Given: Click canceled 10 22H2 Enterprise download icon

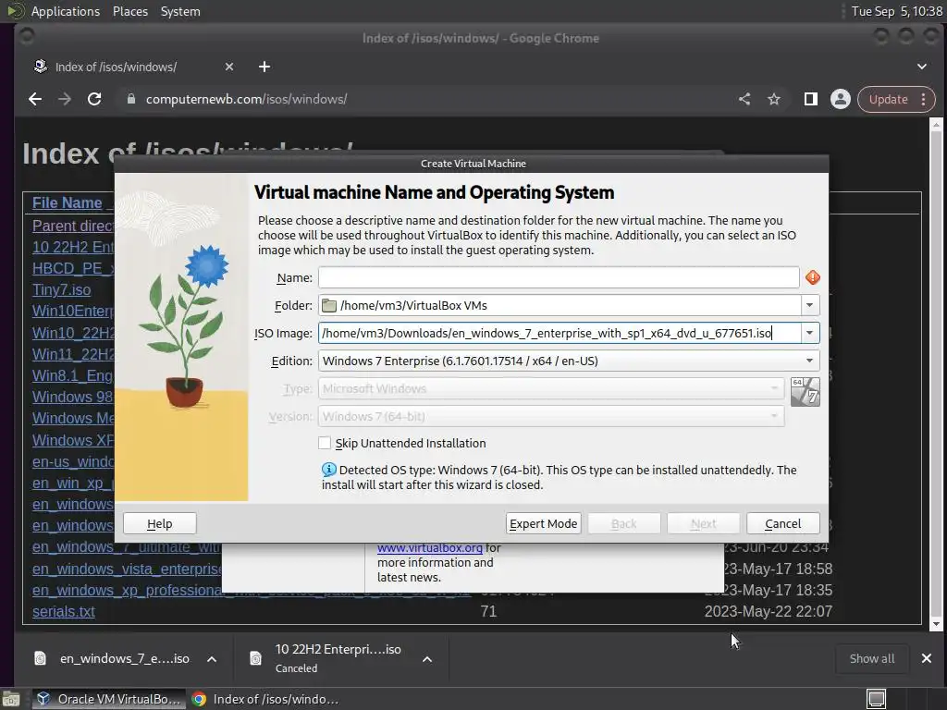Looking at the screenshot, I should [255, 658].
